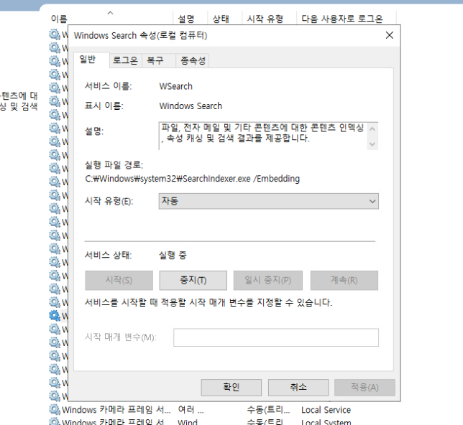Close the Windows Search properties dialog

(x=390, y=35)
